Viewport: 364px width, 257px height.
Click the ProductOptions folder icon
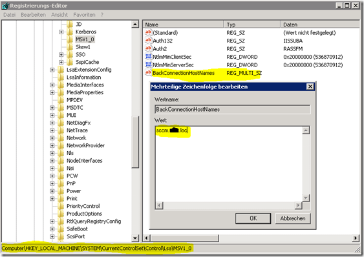[61, 214]
